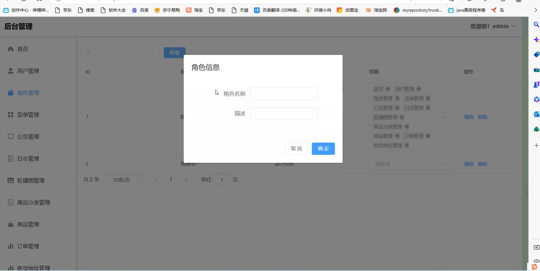Click the 新增 button
The height and width of the screenshot is (271, 540).
click(174, 53)
